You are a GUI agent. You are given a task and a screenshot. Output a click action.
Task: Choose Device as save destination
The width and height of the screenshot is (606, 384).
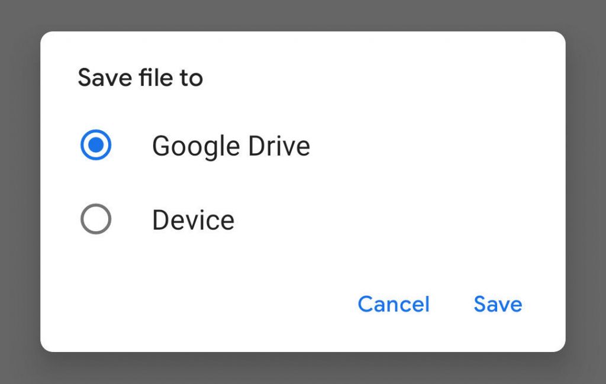tap(96, 220)
